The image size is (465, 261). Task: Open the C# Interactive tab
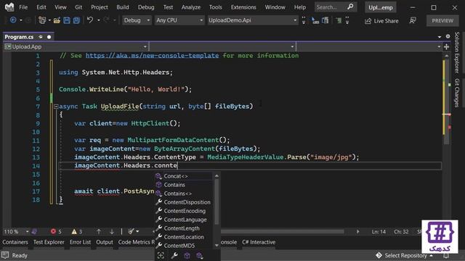(x=259, y=242)
